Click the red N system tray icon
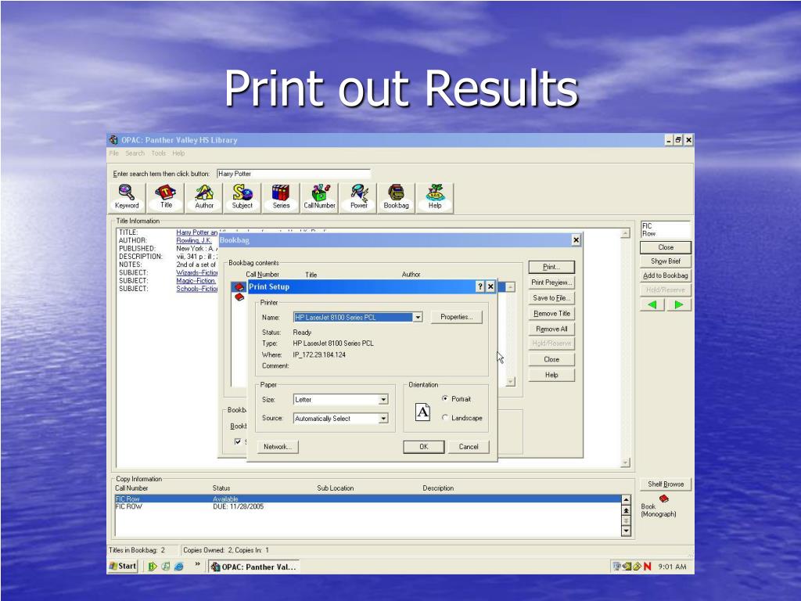Image resolution: width=801 pixels, height=601 pixels. [x=647, y=567]
